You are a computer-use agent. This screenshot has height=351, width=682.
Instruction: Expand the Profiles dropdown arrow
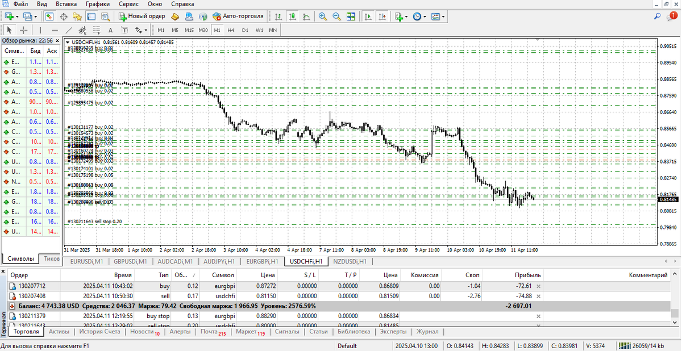(x=36, y=16)
